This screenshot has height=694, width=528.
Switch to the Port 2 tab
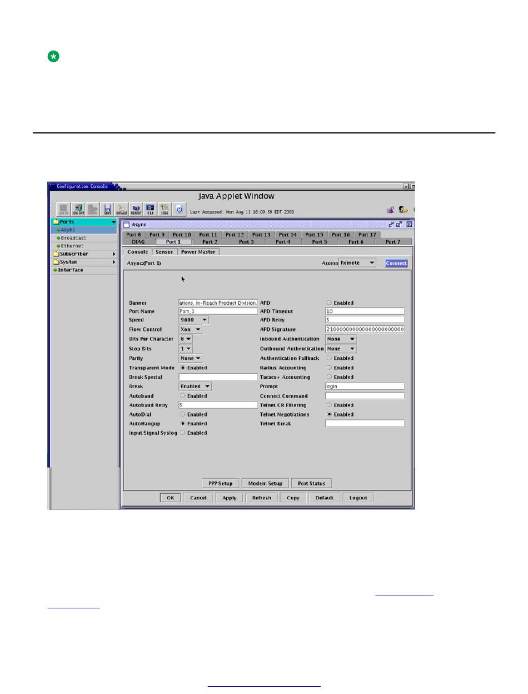tap(210, 242)
